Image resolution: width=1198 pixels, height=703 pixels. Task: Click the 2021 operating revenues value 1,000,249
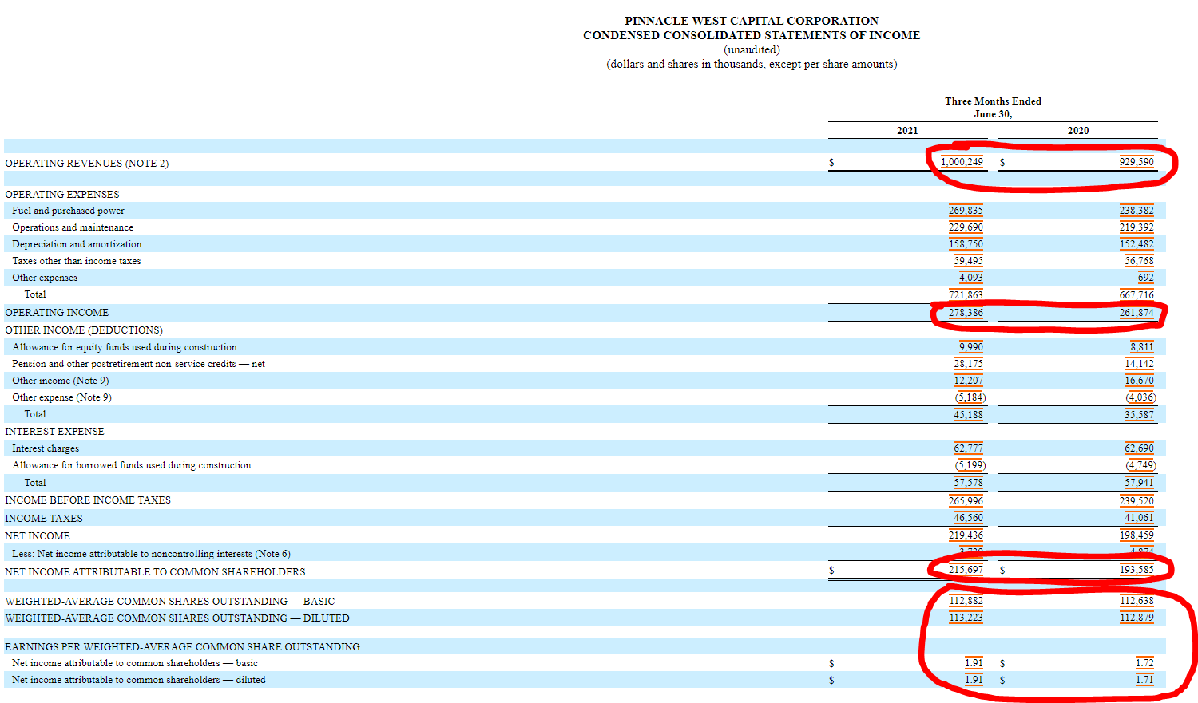(x=962, y=162)
